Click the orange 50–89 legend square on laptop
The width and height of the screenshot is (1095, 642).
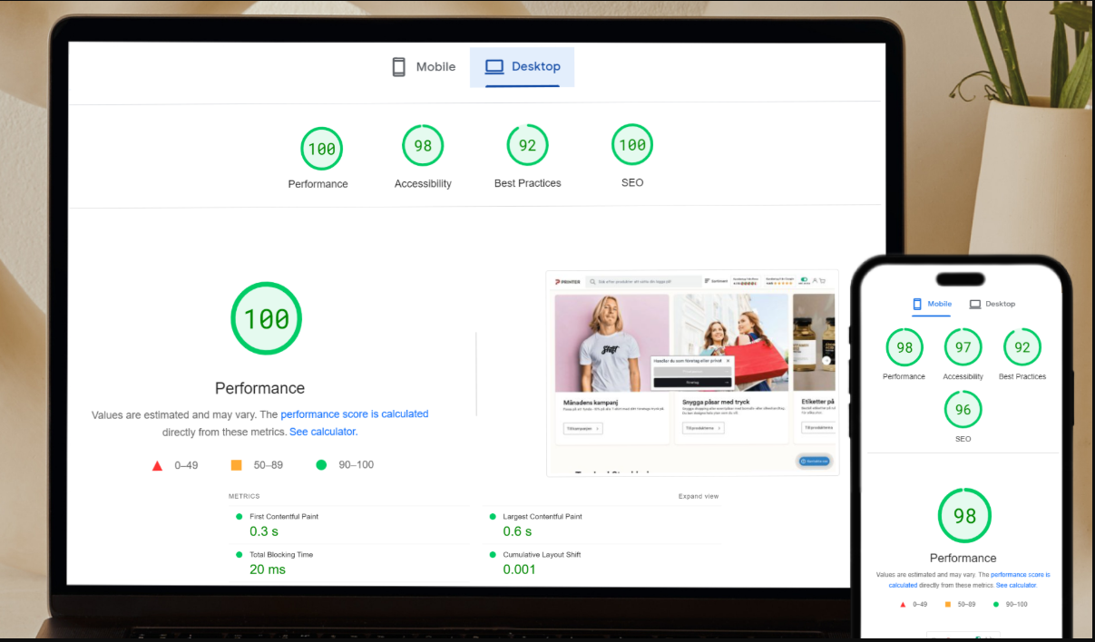(x=236, y=465)
